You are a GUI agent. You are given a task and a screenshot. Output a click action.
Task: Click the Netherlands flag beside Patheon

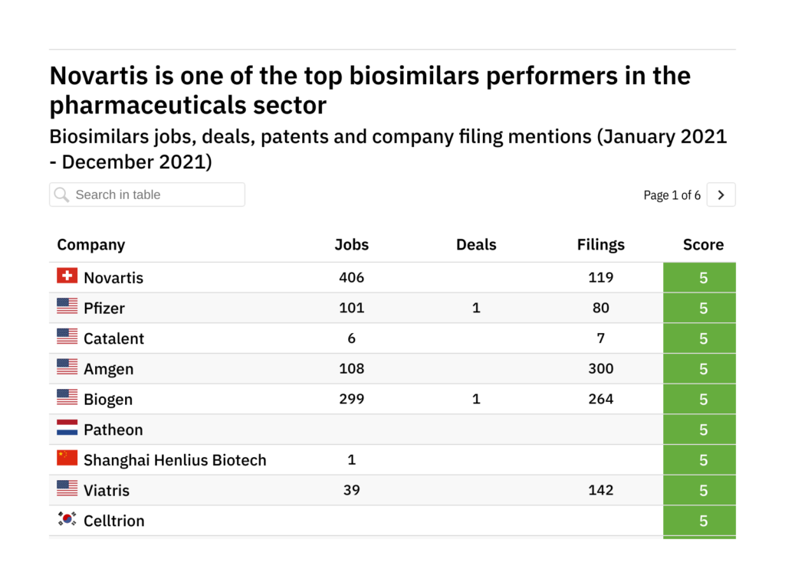(67, 428)
